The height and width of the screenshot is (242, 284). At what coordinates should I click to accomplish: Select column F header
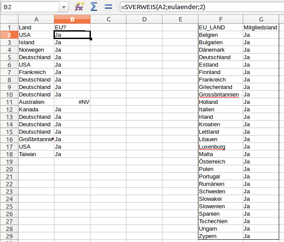coord(221,19)
